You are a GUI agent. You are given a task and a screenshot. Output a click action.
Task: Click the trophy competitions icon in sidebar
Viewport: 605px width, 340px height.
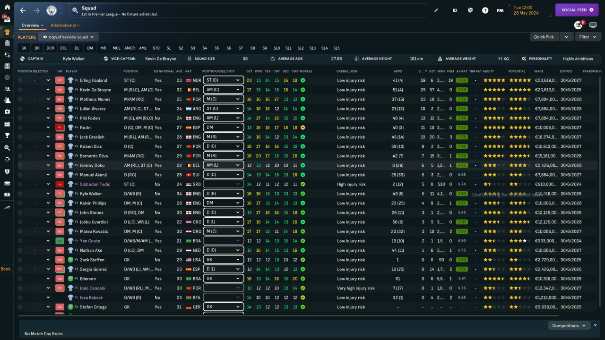coord(7,135)
